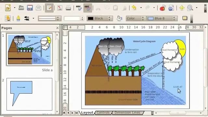
Task: Click the Hyperlink globe icon
Action: click(171, 8)
